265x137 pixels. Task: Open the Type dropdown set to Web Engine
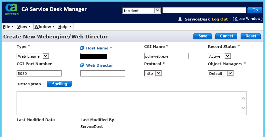33,56
